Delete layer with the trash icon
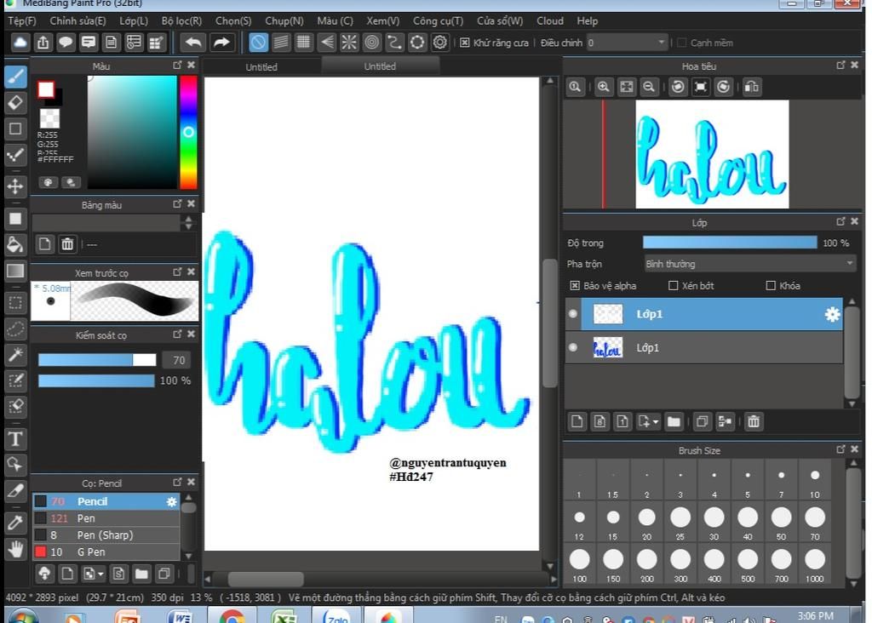The width and height of the screenshot is (872, 623). (754, 421)
